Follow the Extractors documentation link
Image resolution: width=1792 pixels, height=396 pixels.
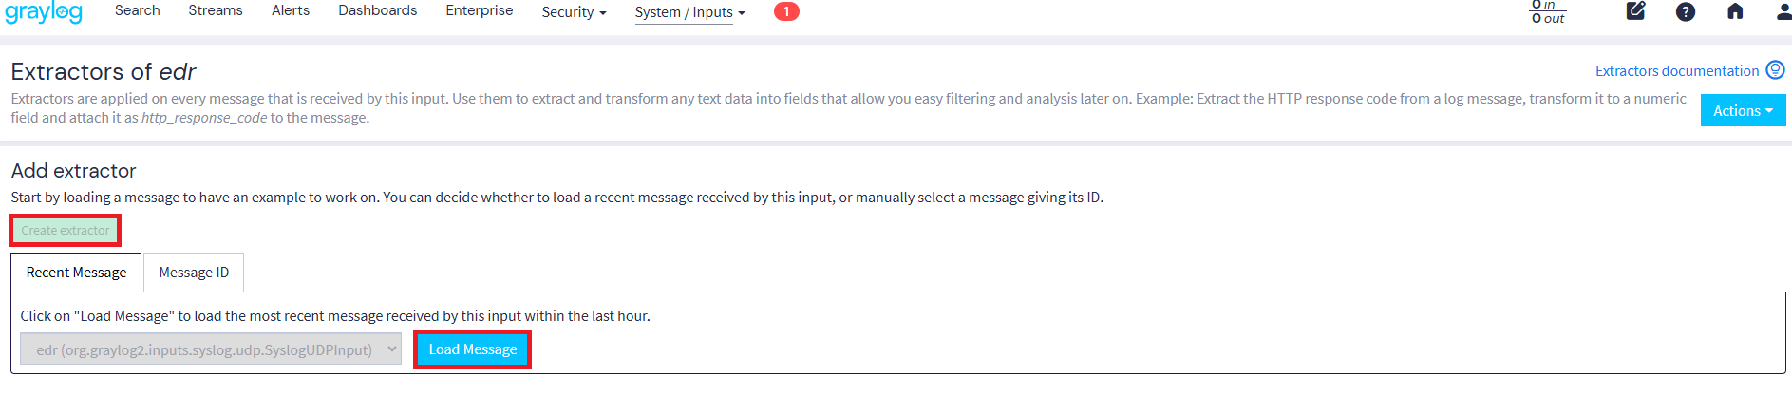pos(1677,71)
